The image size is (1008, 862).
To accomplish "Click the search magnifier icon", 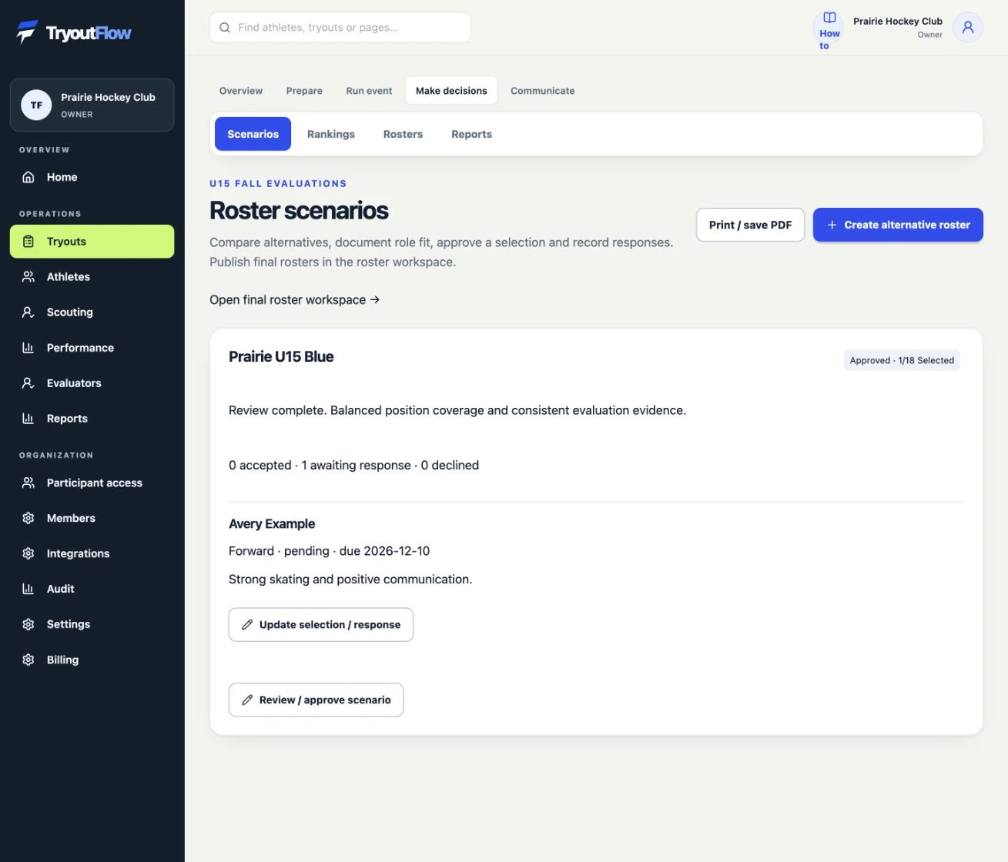I will [x=225, y=28].
